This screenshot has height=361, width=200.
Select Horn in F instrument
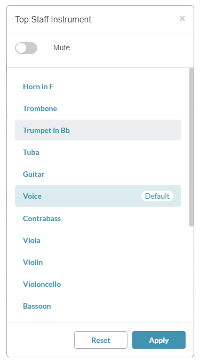coord(98,87)
